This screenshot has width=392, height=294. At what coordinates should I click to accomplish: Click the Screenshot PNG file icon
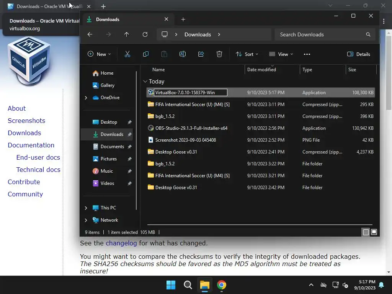pos(150,140)
